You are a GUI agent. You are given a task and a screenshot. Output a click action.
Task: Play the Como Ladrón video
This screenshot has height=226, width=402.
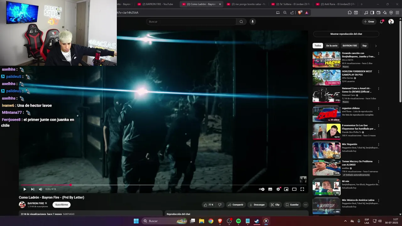point(24,189)
